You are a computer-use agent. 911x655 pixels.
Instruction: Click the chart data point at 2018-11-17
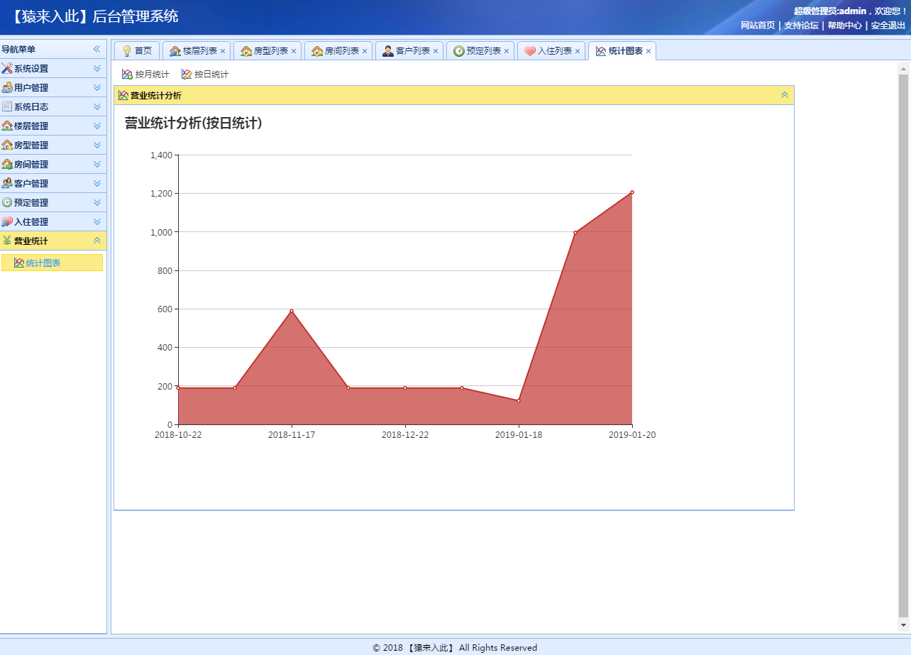coord(292,311)
